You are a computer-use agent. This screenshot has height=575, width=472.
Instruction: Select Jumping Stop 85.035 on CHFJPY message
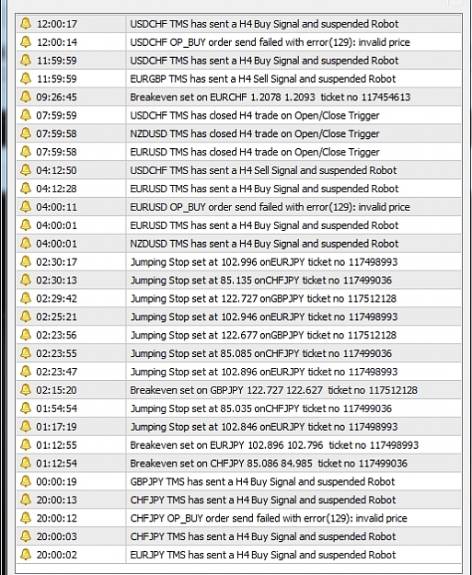[x=261, y=408]
